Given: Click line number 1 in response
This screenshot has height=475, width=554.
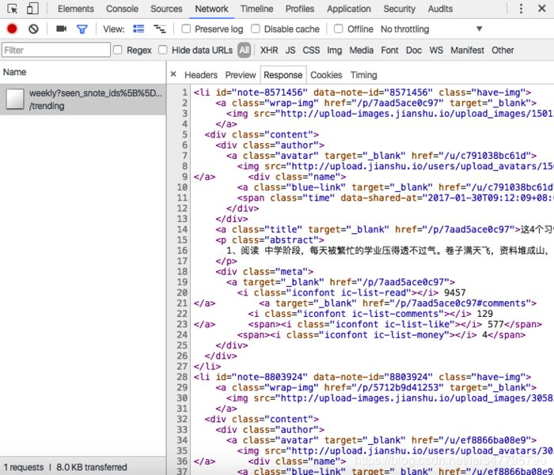Looking at the screenshot, I should (184, 92).
